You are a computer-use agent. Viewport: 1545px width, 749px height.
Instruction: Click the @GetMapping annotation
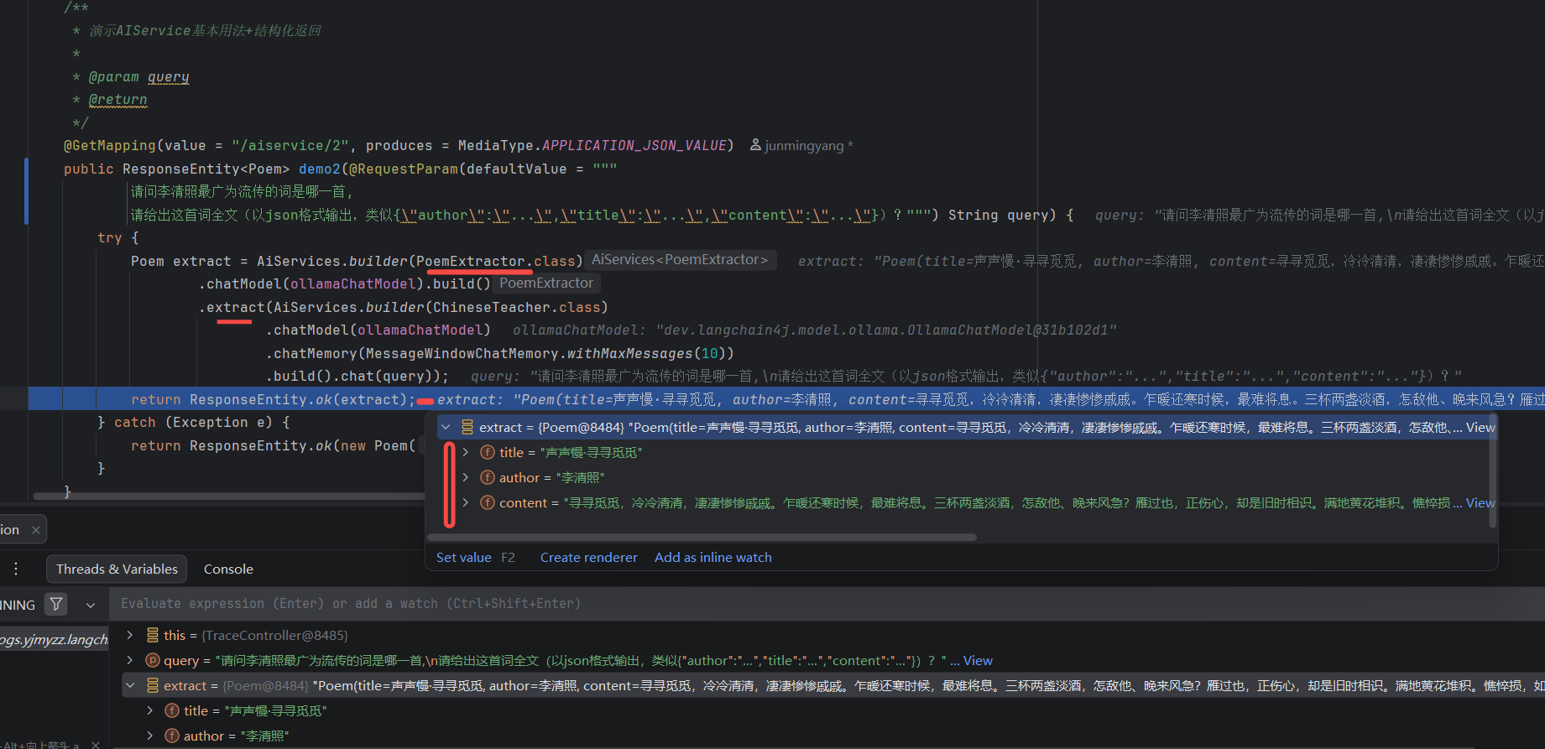point(110,145)
